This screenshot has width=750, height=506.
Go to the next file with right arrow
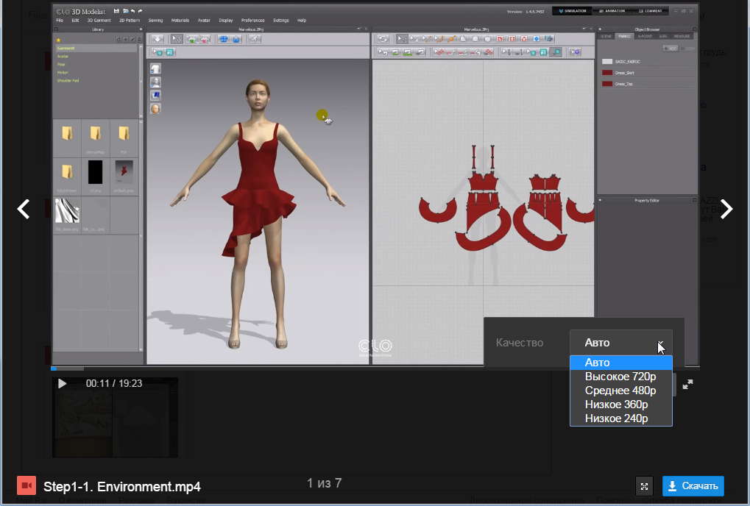[x=726, y=210]
